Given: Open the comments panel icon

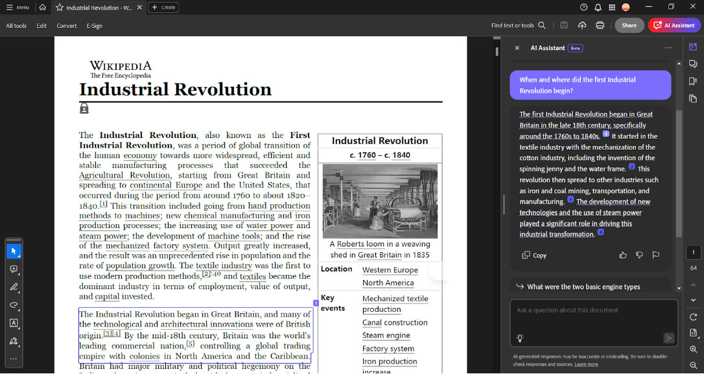Looking at the screenshot, I should (x=693, y=64).
